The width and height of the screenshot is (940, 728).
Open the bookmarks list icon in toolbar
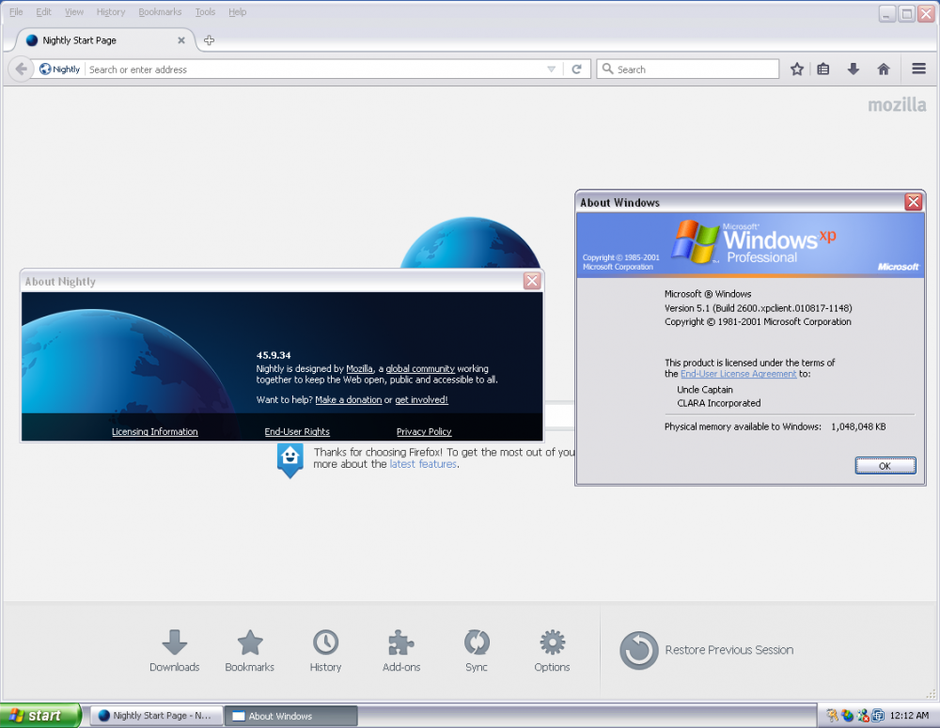tap(823, 69)
